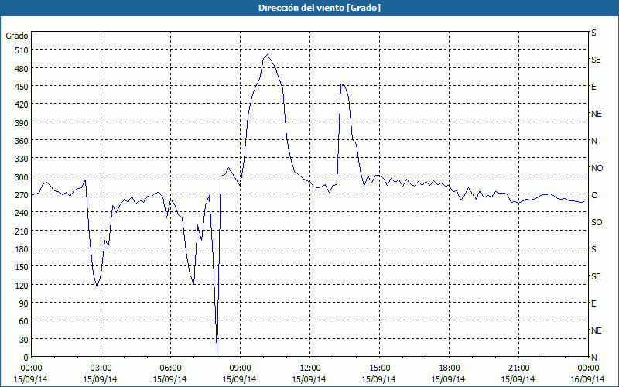Pick the "60" y-axis value

[x=24, y=322]
